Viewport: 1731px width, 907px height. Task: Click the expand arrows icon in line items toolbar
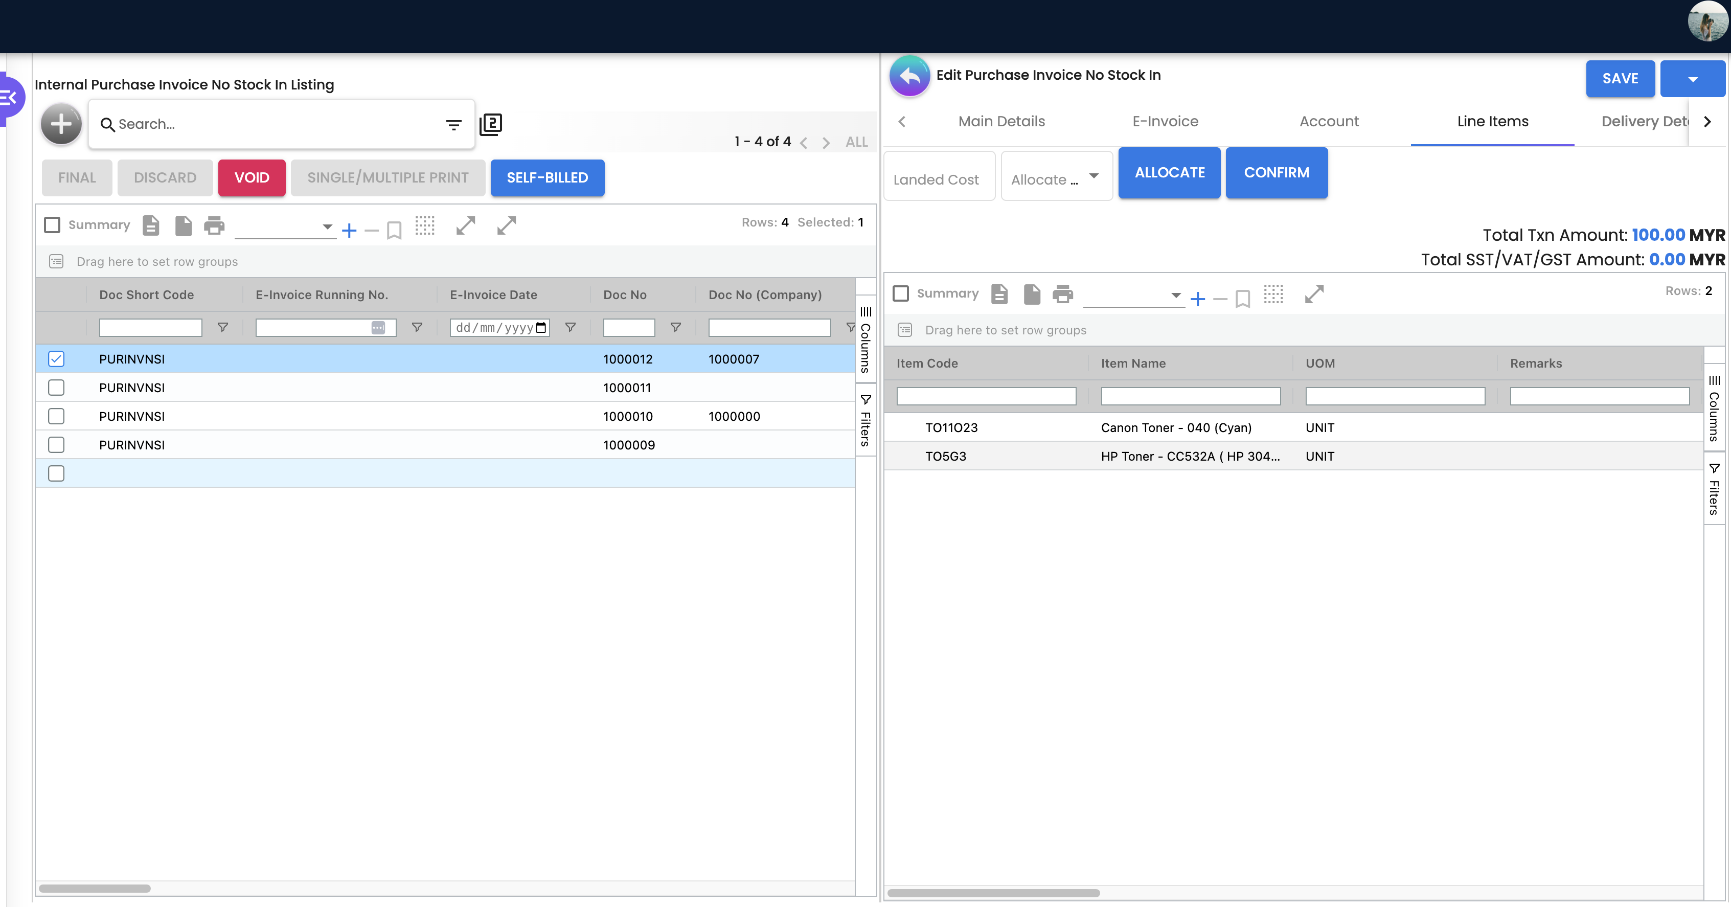pos(1314,294)
